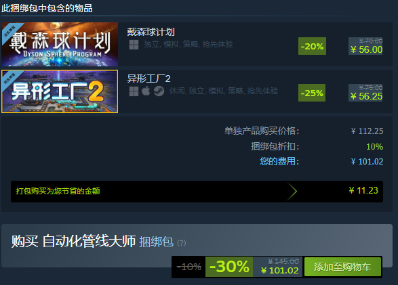Click Windows icon under 异形工厂2
Viewport: 398px width, 285px height.
pyautogui.click(x=134, y=91)
